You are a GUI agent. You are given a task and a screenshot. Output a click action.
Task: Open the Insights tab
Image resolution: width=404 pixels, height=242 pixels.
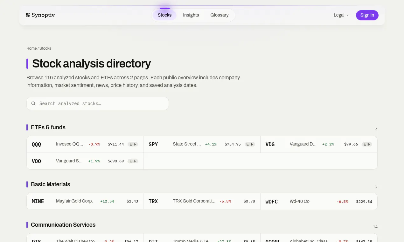191,15
